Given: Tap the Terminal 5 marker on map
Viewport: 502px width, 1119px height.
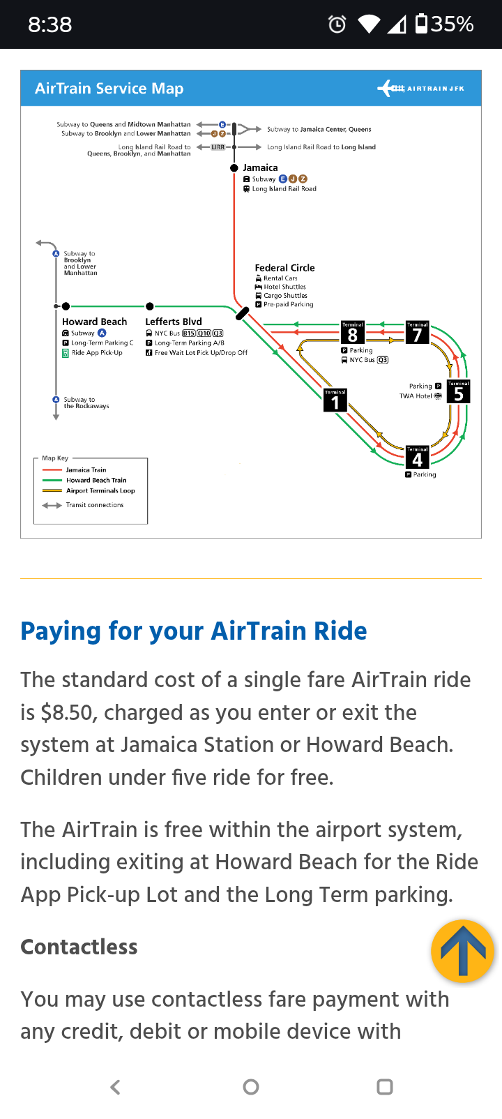Looking at the screenshot, I should tap(458, 392).
